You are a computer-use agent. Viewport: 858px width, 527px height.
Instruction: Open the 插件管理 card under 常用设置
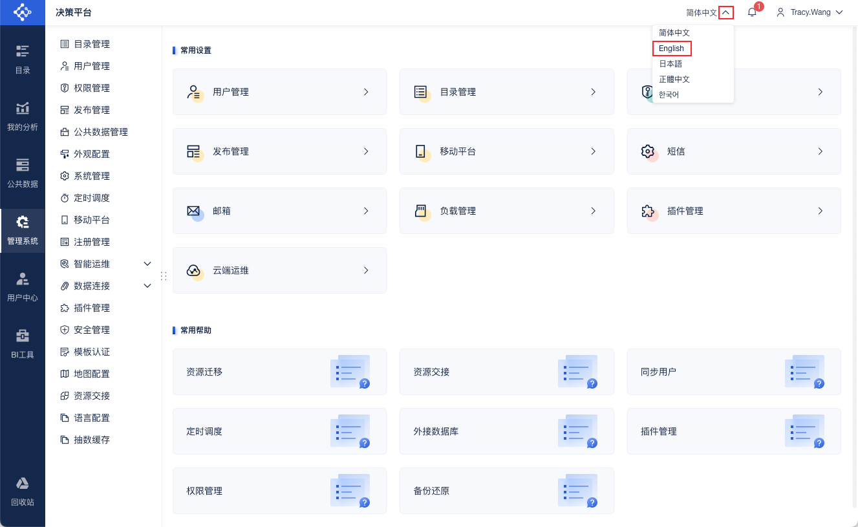(734, 211)
